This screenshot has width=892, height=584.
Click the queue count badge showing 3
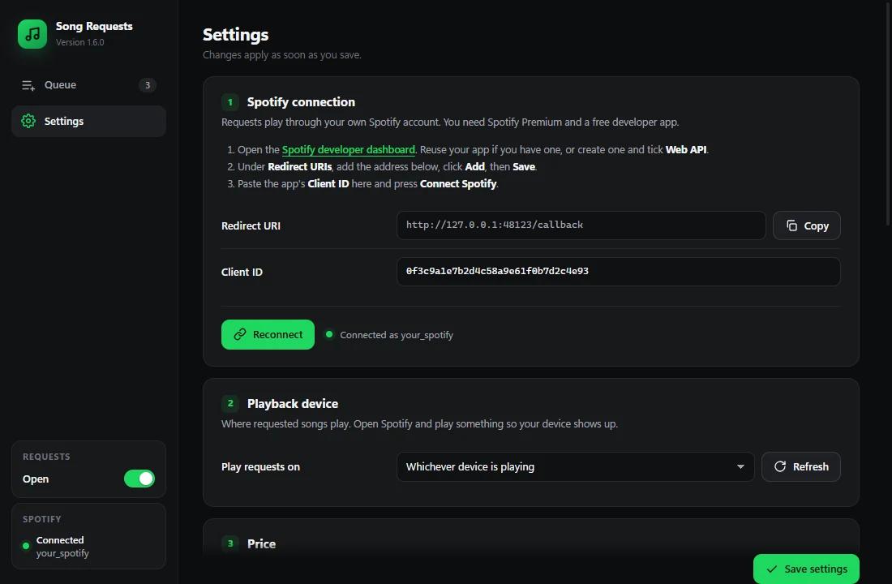[148, 85]
